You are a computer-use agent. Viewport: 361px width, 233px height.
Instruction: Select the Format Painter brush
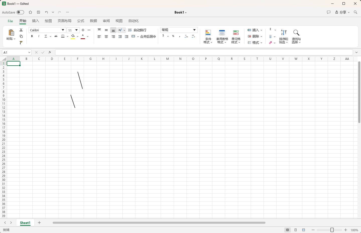point(21,43)
